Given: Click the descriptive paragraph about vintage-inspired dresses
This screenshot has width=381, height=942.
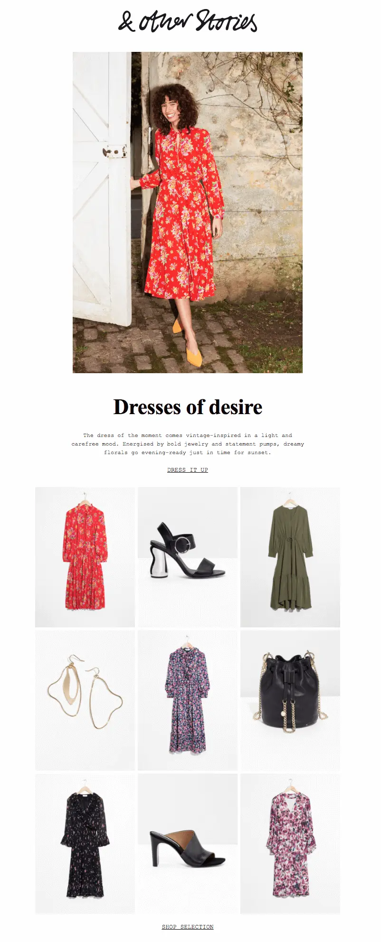Looking at the screenshot, I should coord(188,444).
